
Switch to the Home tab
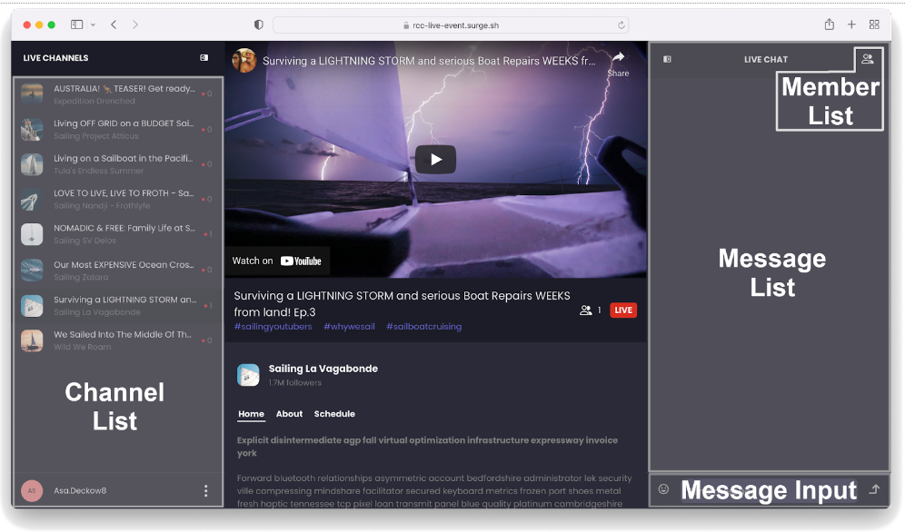coord(251,414)
